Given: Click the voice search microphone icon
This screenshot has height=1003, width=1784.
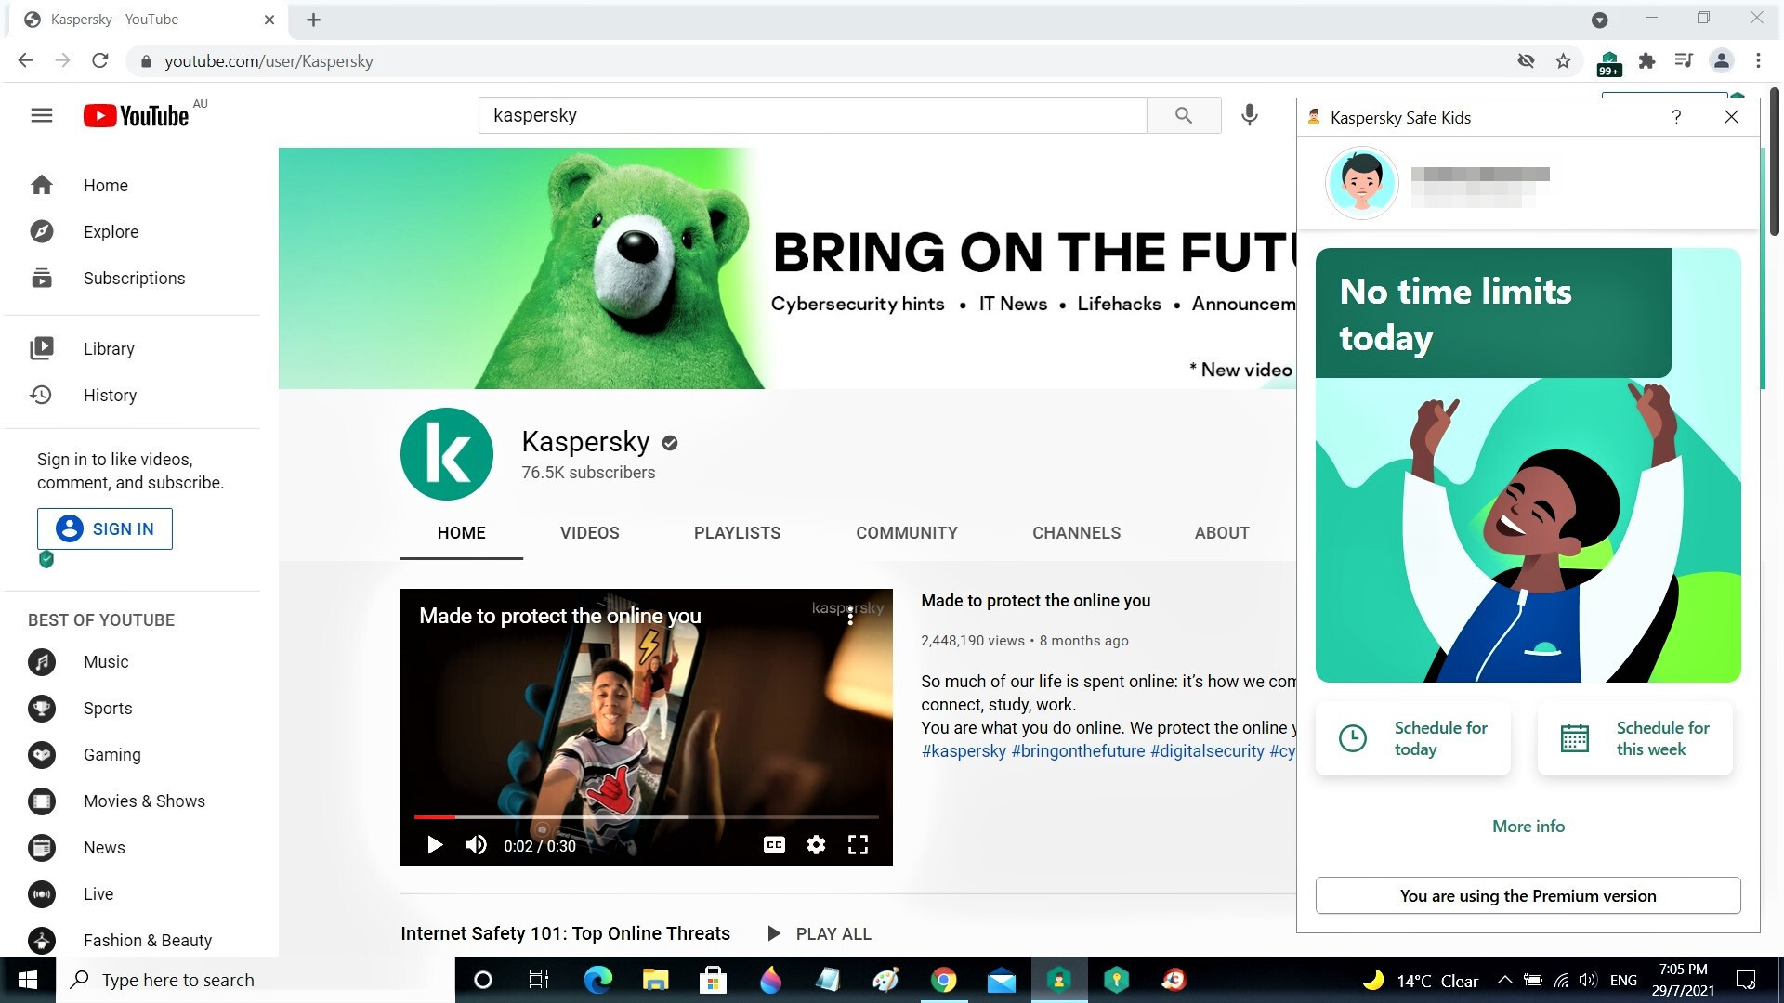Looking at the screenshot, I should [x=1250, y=115].
